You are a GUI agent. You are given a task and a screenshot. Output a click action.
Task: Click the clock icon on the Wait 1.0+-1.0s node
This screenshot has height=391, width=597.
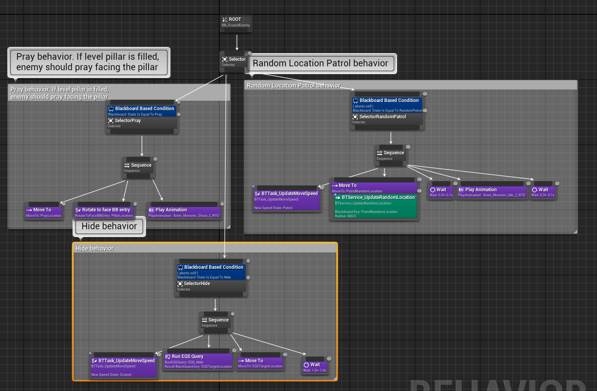(x=307, y=365)
